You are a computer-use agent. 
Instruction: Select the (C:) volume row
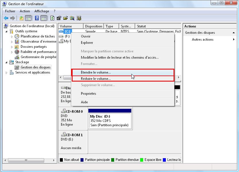67,31
